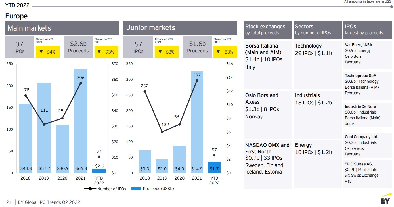Select the Proceeds (US$b) legend entry
Image resolution: width=394 pixels, height=207 pixels.
click(x=152, y=189)
